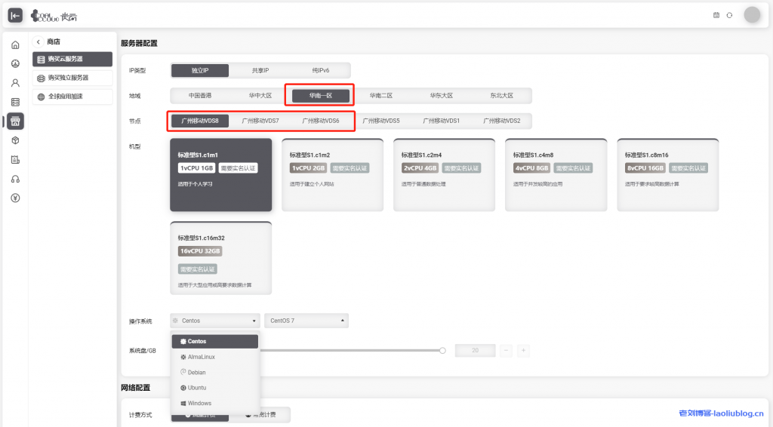
Task: Select the 广州移动VDS5 node
Action: [381, 121]
